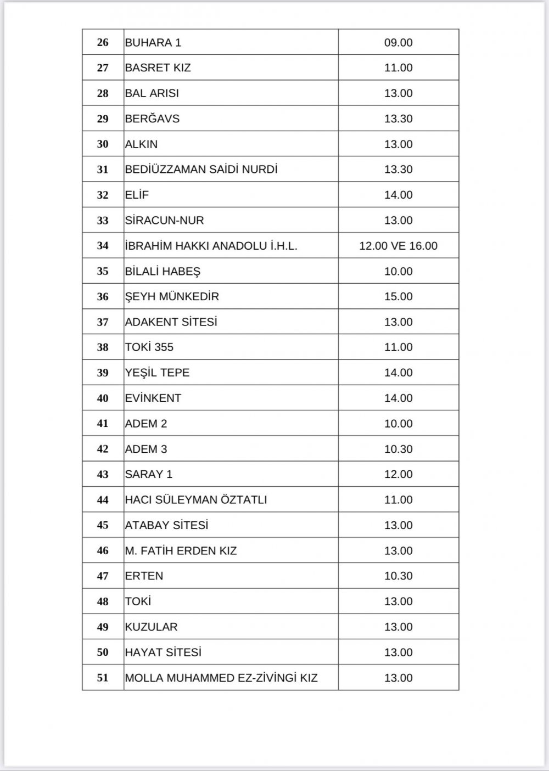Image resolution: width=549 pixels, height=771 pixels.
Task: Select the KUZULAR name cell
Action: click(231, 627)
